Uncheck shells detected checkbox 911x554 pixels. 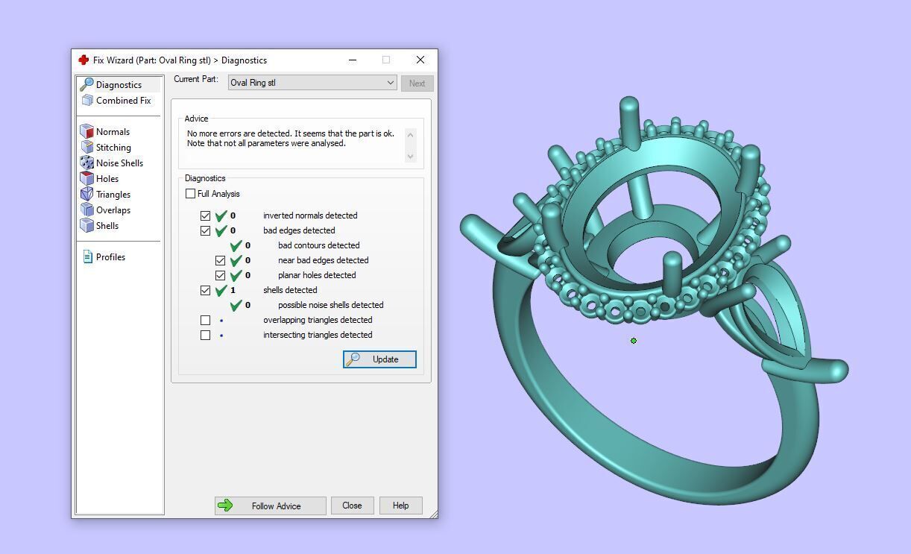[x=205, y=290]
